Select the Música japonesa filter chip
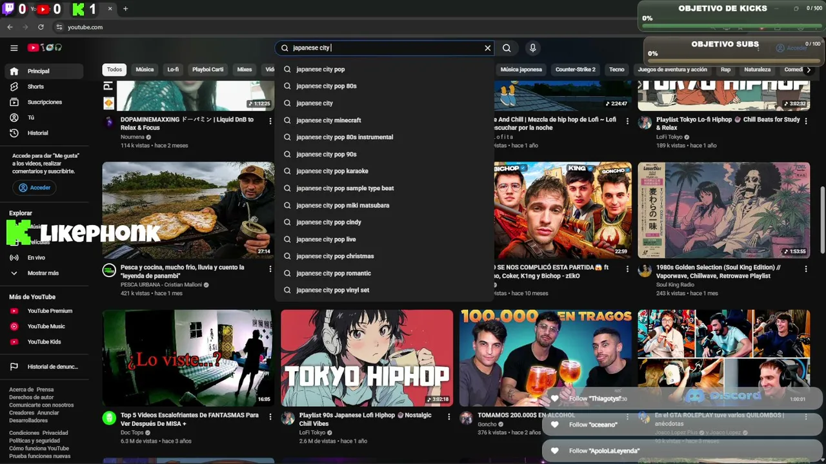 click(x=521, y=70)
